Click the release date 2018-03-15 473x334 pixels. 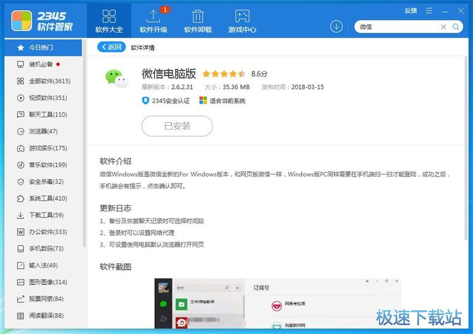307,87
